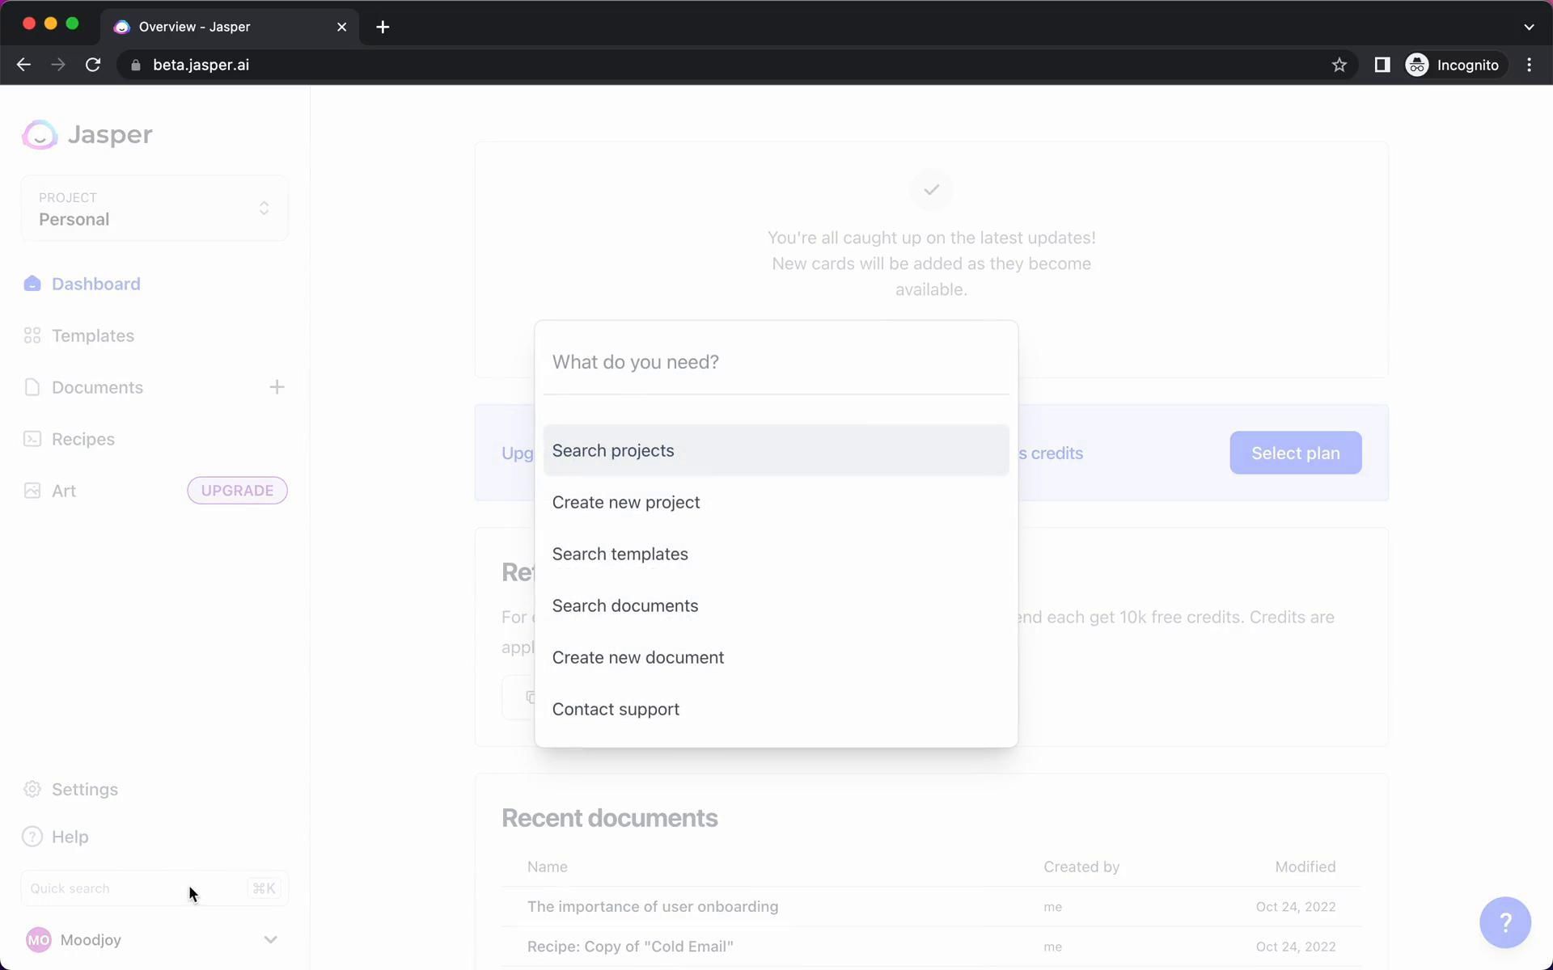
Task: Click the UPGRADE badge next to Art
Action: click(237, 491)
